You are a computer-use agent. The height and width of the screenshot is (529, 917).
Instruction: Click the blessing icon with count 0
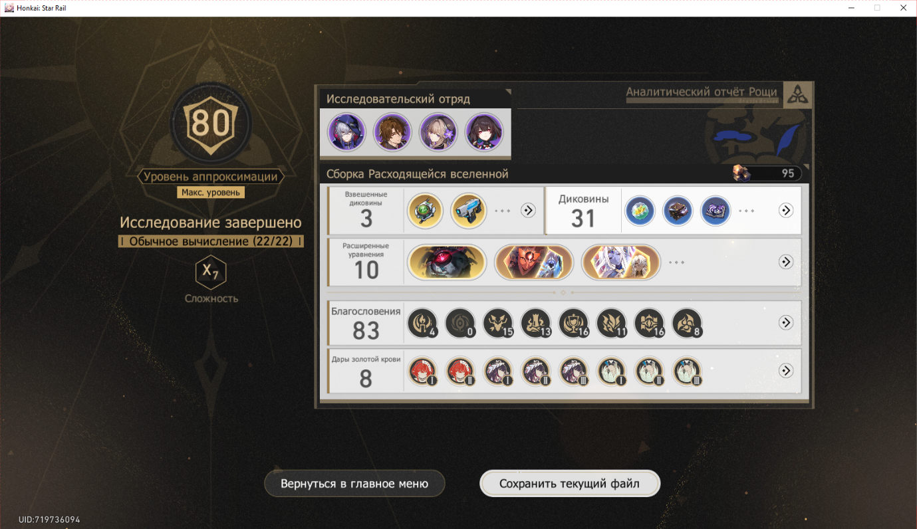click(x=460, y=322)
